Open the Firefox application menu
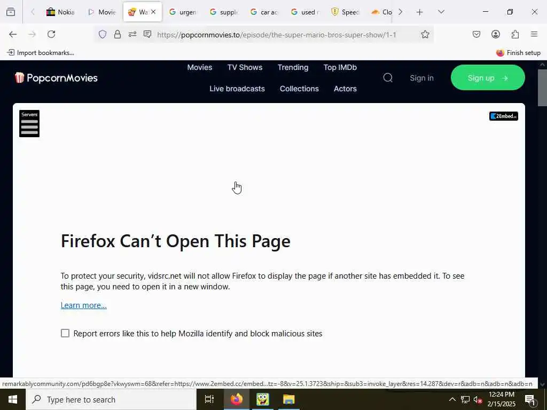 (x=534, y=34)
